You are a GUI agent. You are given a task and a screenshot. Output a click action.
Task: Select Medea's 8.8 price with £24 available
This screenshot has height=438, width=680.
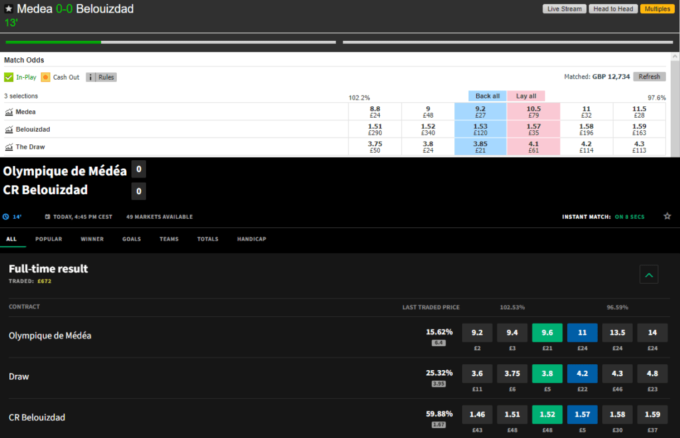coord(375,112)
